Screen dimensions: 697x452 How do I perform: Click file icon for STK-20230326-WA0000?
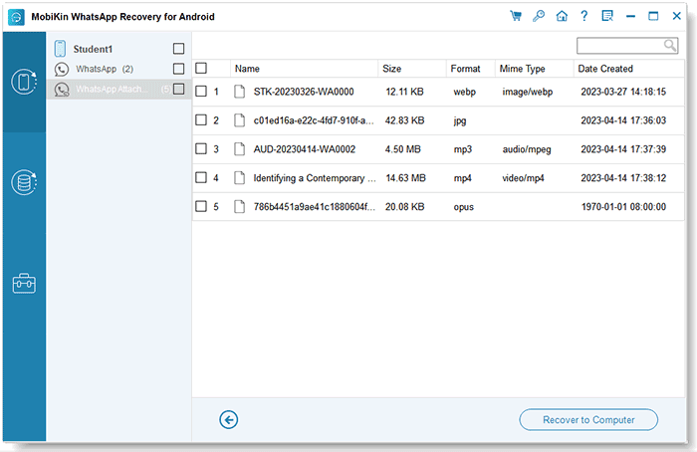(x=240, y=92)
